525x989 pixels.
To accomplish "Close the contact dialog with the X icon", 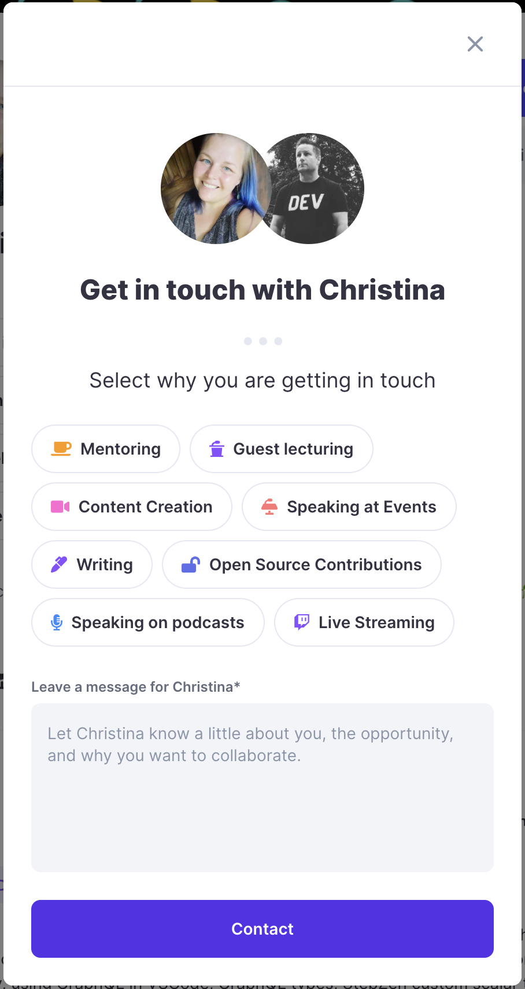I will [475, 44].
